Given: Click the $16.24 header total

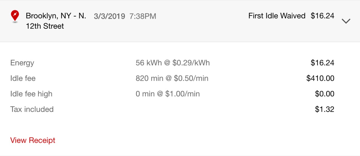Looking at the screenshot, I should [323, 16].
